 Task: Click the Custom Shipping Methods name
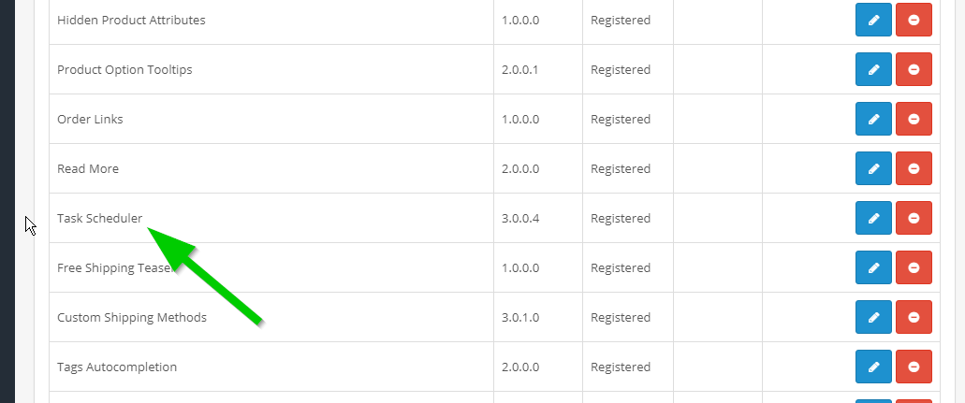click(x=132, y=317)
